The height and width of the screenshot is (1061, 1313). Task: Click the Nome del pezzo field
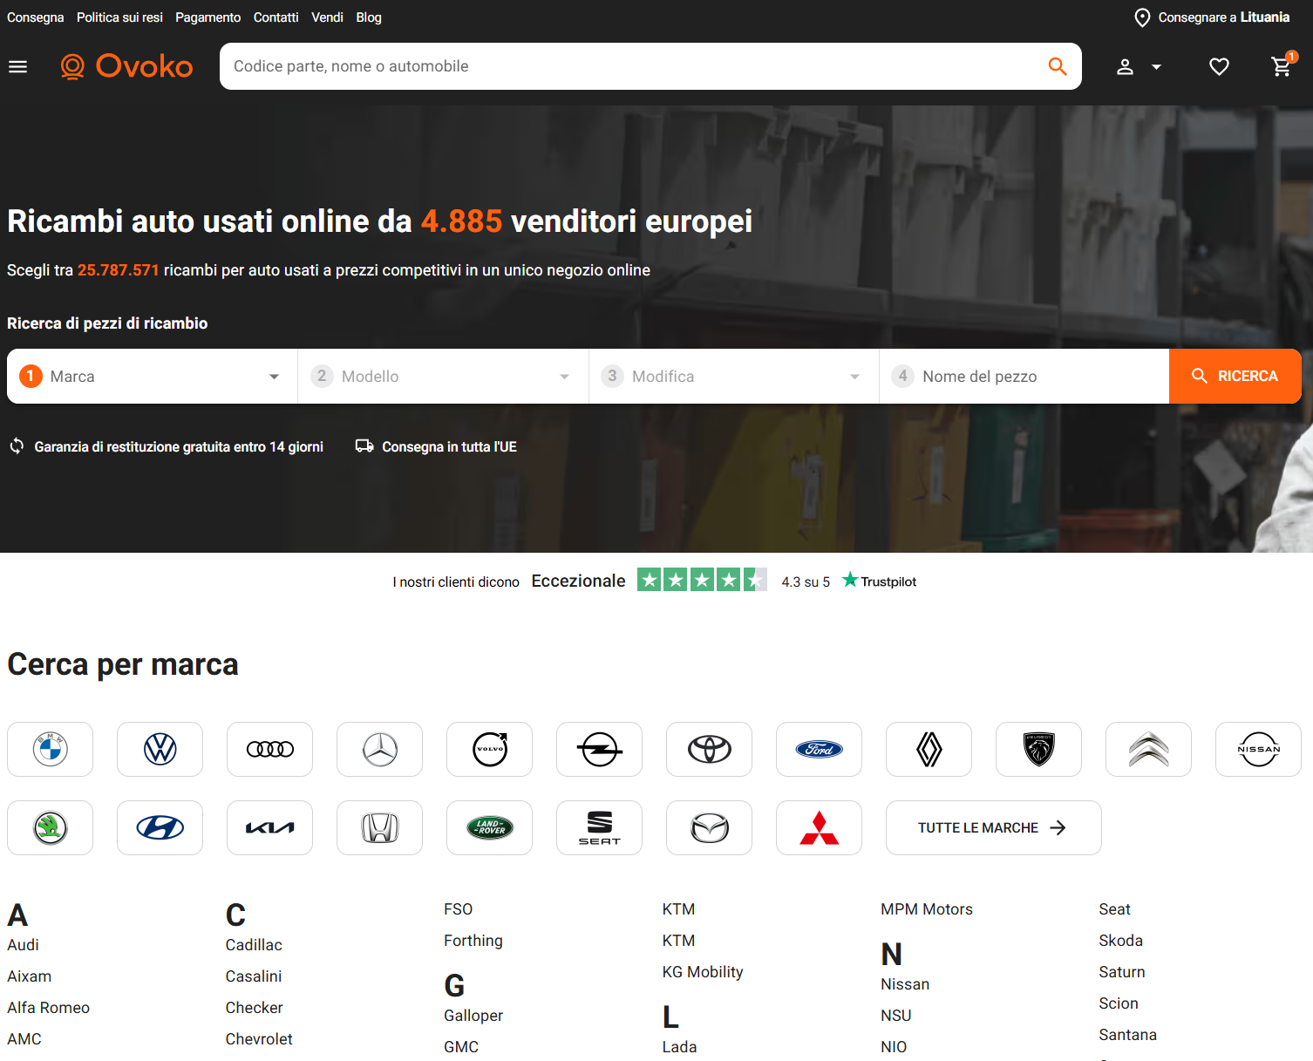[x=1024, y=377]
